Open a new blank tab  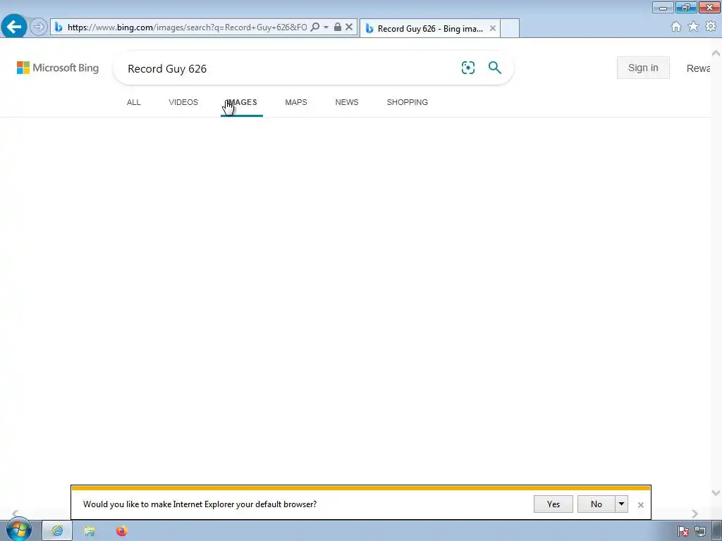[x=510, y=28]
